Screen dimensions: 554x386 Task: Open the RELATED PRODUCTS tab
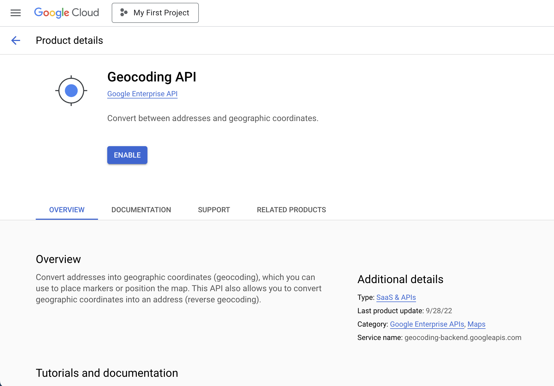(x=291, y=210)
